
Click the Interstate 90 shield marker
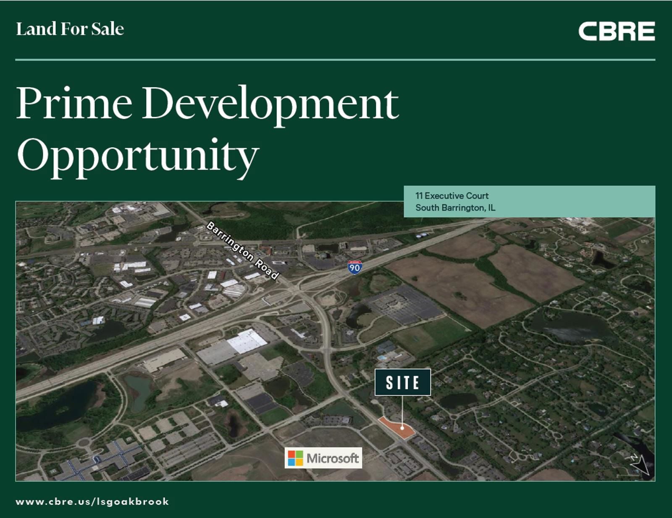point(355,267)
